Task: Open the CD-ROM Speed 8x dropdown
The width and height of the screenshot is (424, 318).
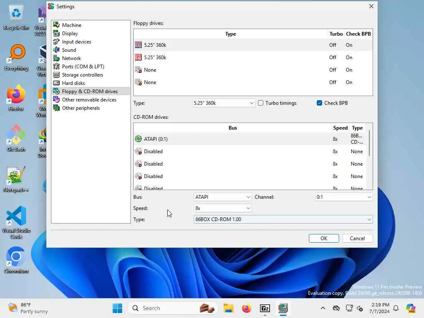Action: coord(222,208)
